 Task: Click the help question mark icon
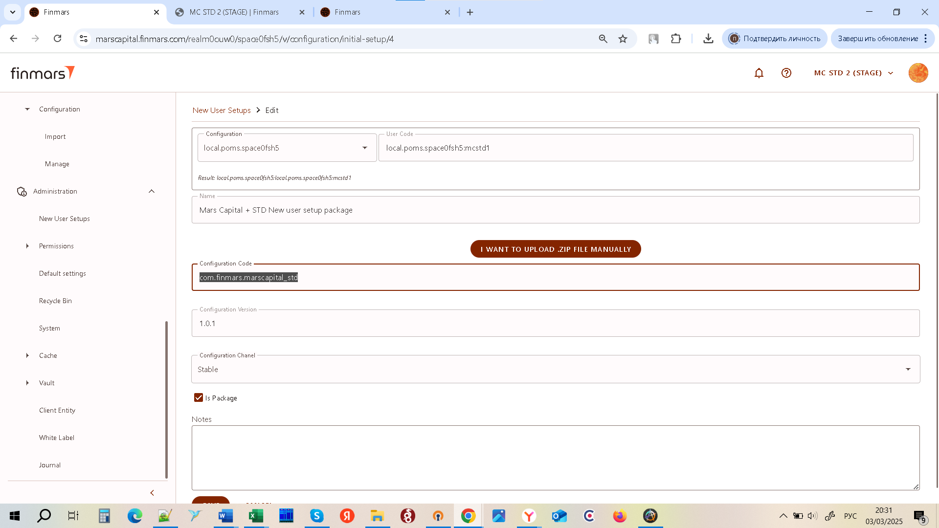click(x=786, y=73)
